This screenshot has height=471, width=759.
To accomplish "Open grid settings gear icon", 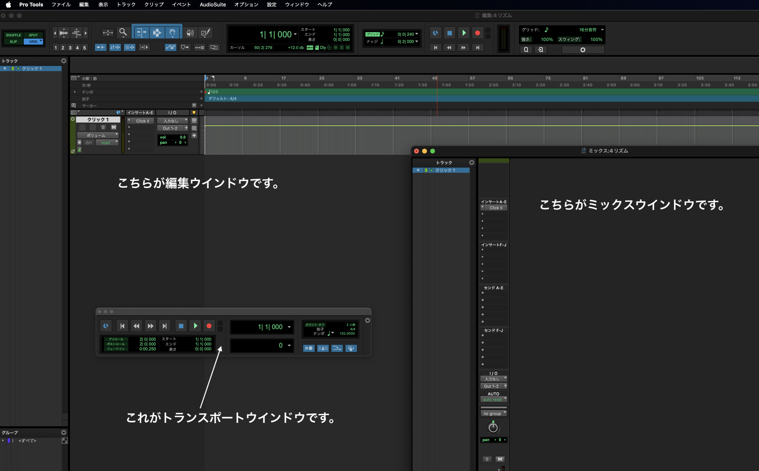I will point(583,50).
